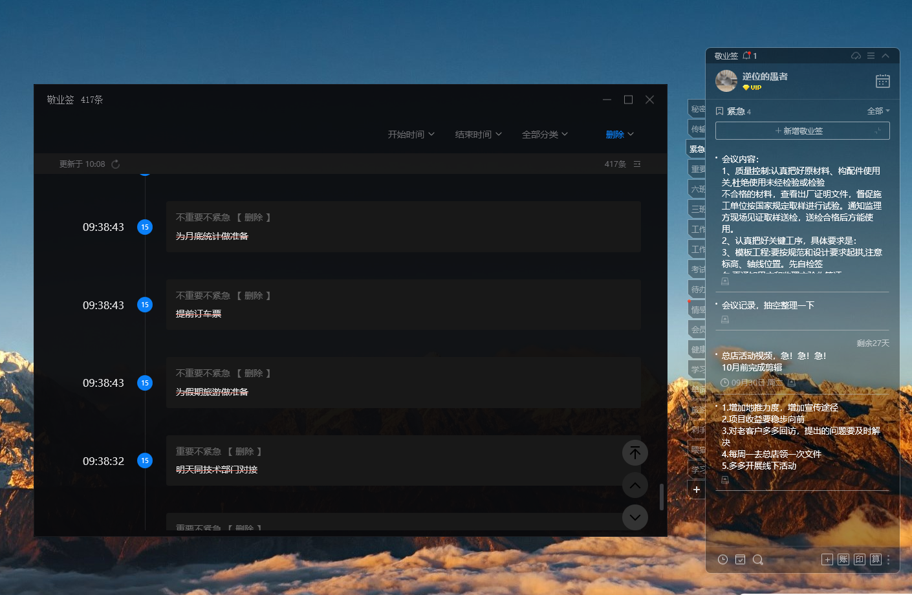Image resolution: width=912 pixels, height=595 pixels.
Task: Click the list view icon beside 417条
Action: (x=637, y=164)
